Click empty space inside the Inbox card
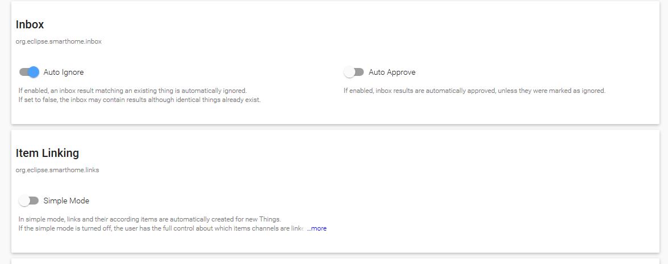This screenshot has height=264, width=668. 483,34
